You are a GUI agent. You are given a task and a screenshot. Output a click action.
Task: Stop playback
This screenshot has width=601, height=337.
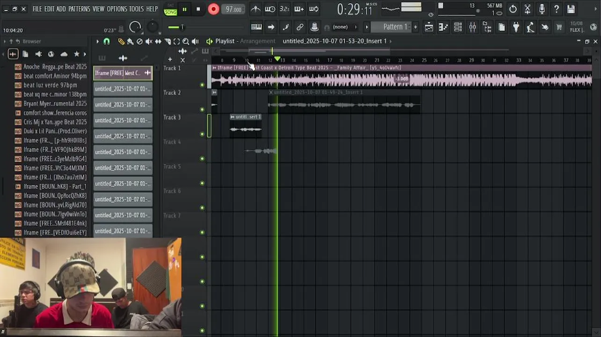point(198,9)
